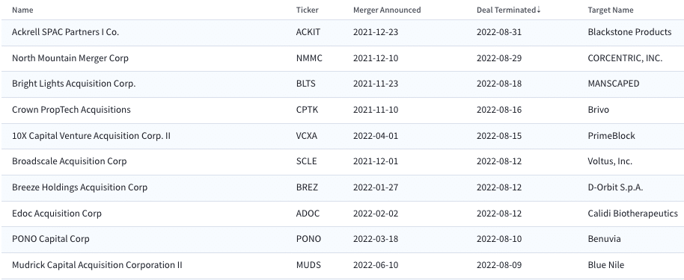Sort by the Name column header
Screen dimensions: 684x280
pyautogui.click(x=22, y=10)
